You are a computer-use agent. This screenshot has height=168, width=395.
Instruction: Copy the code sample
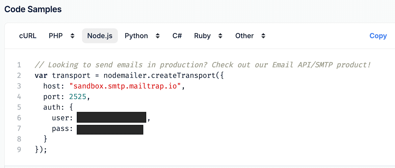pos(378,36)
